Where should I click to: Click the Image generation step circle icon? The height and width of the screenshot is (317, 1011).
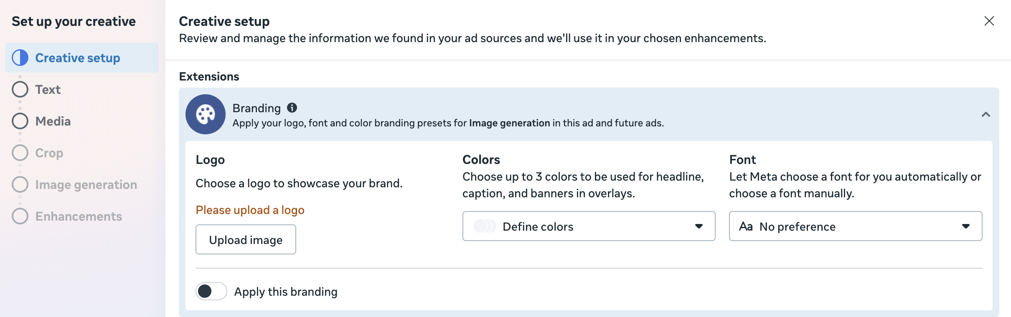point(20,185)
